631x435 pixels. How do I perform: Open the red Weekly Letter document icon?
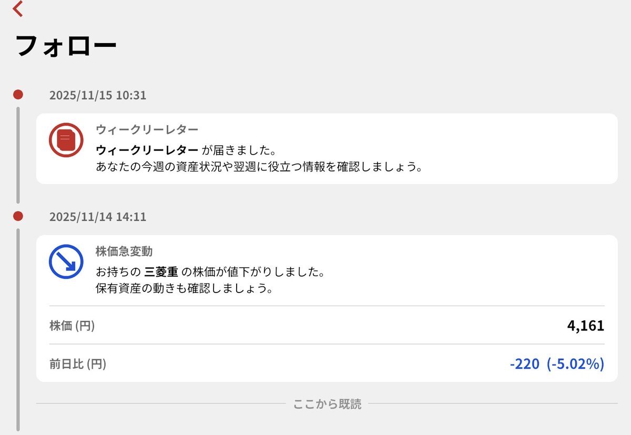pos(66,140)
